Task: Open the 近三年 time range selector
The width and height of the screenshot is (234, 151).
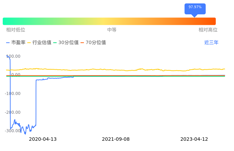Action: 211,43
